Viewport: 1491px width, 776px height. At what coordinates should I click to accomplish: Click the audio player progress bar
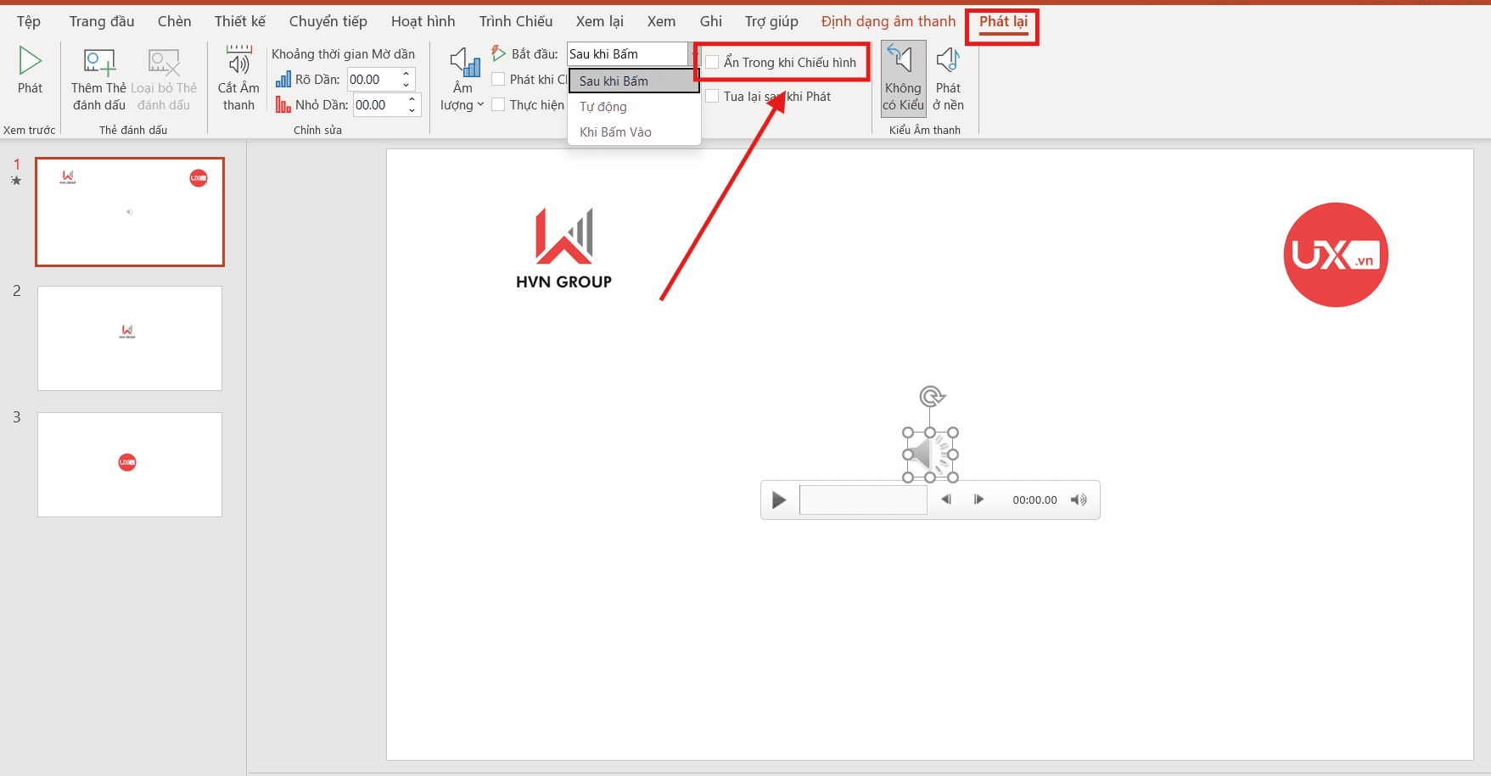tap(863, 500)
